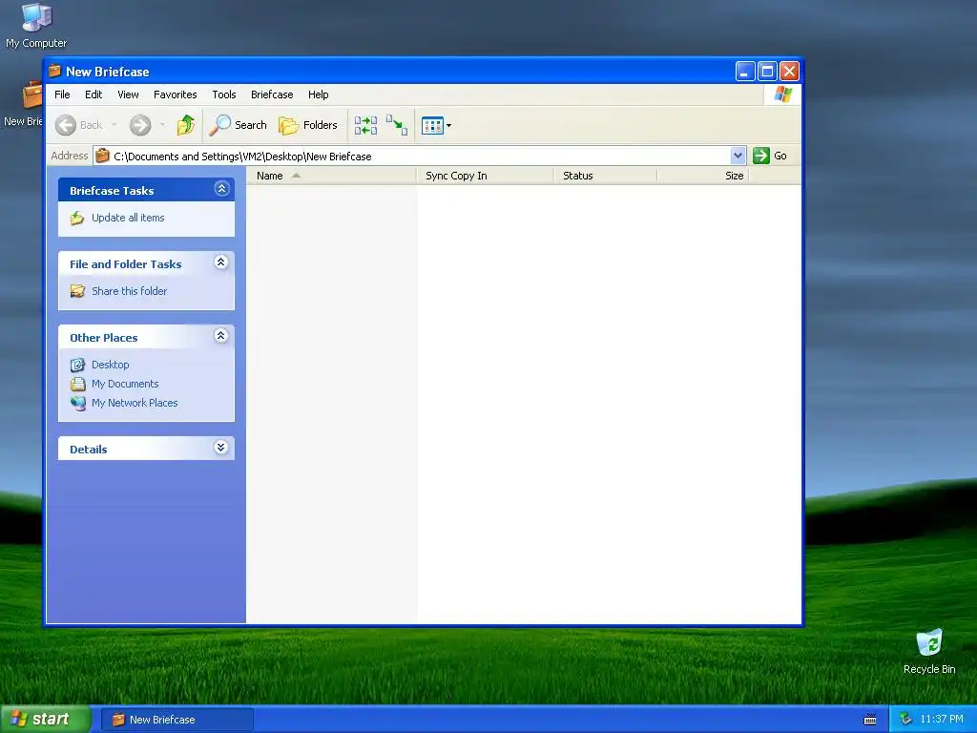The image size is (977, 733).
Task: Minimize the New Briefcase window
Action: tap(745, 71)
